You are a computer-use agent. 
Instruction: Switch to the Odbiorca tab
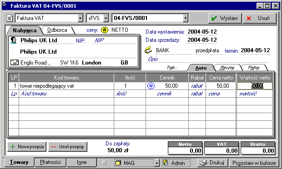[57, 30]
